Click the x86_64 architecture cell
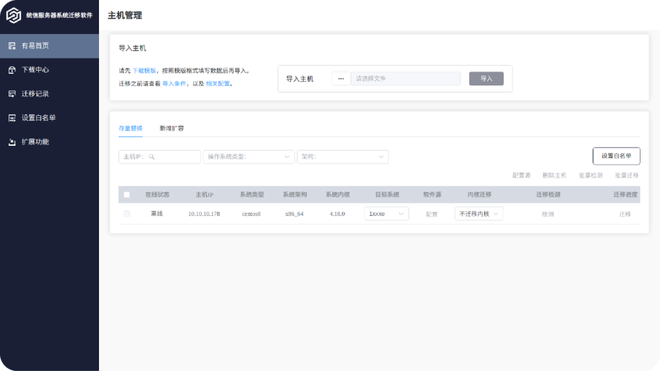 click(294, 214)
